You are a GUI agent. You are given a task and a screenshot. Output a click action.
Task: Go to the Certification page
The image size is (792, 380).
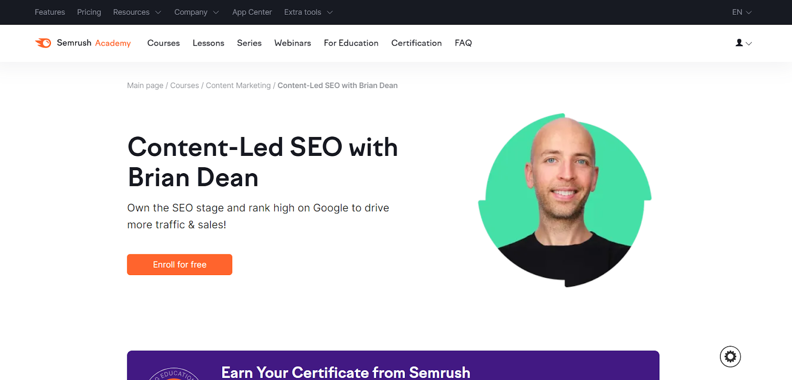click(416, 43)
